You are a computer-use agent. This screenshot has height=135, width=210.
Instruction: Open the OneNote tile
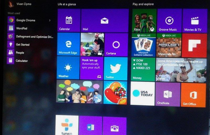point(168,94)
